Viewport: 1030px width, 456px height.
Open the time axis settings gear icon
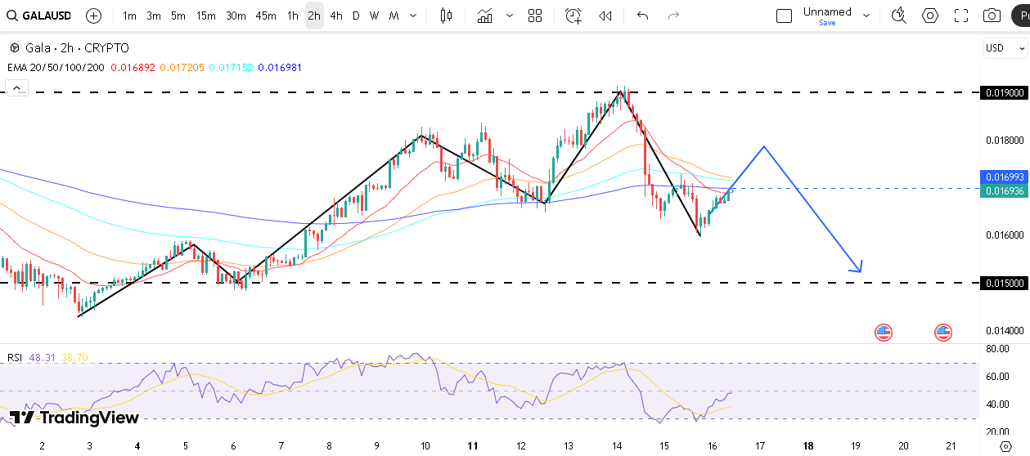point(1006,445)
